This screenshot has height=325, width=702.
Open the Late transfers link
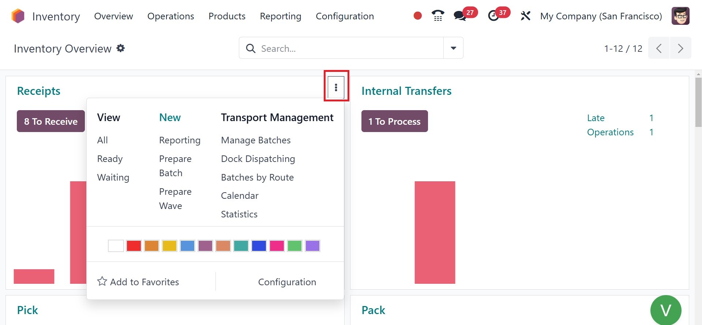[x=596, y=118]
